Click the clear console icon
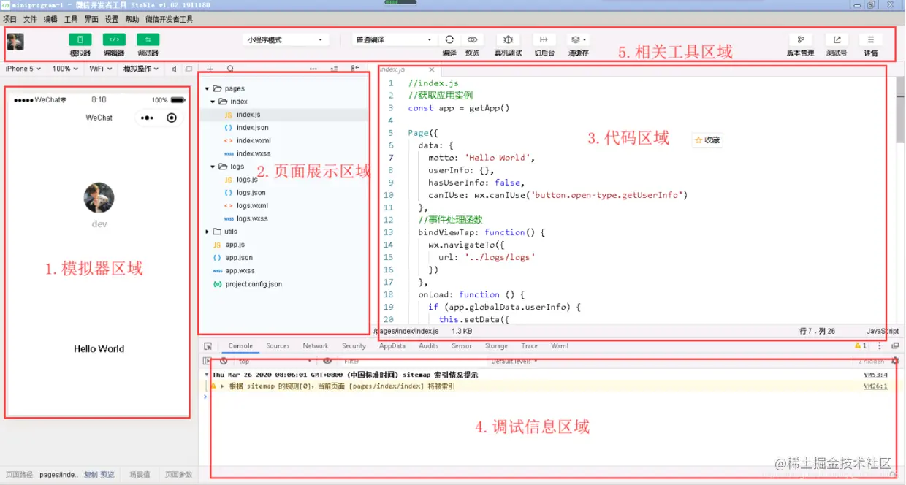906x485 pixels. [x=224, y=361]
